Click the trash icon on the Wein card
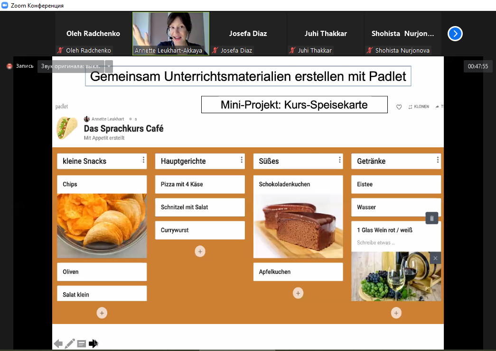 pyautogui.click(x=431, y=218)
